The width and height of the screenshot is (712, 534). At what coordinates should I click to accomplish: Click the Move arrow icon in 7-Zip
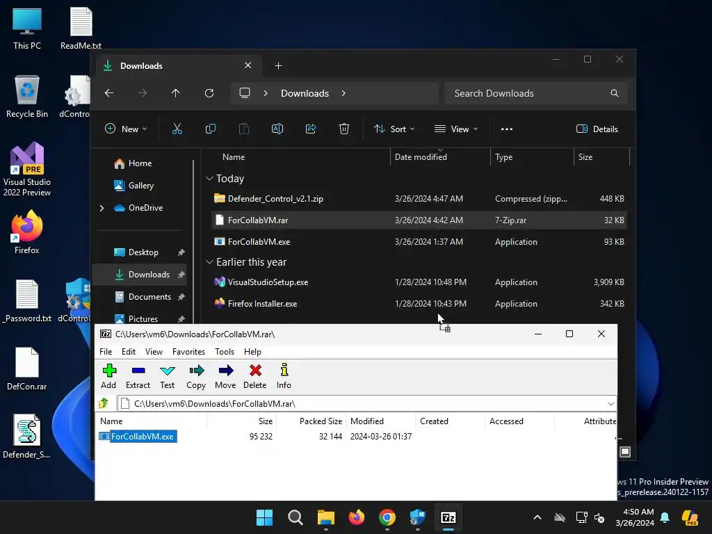[225, 376]
